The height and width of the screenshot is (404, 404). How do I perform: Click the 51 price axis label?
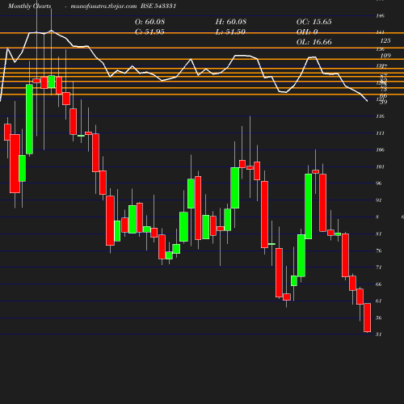tap(379, 335)
